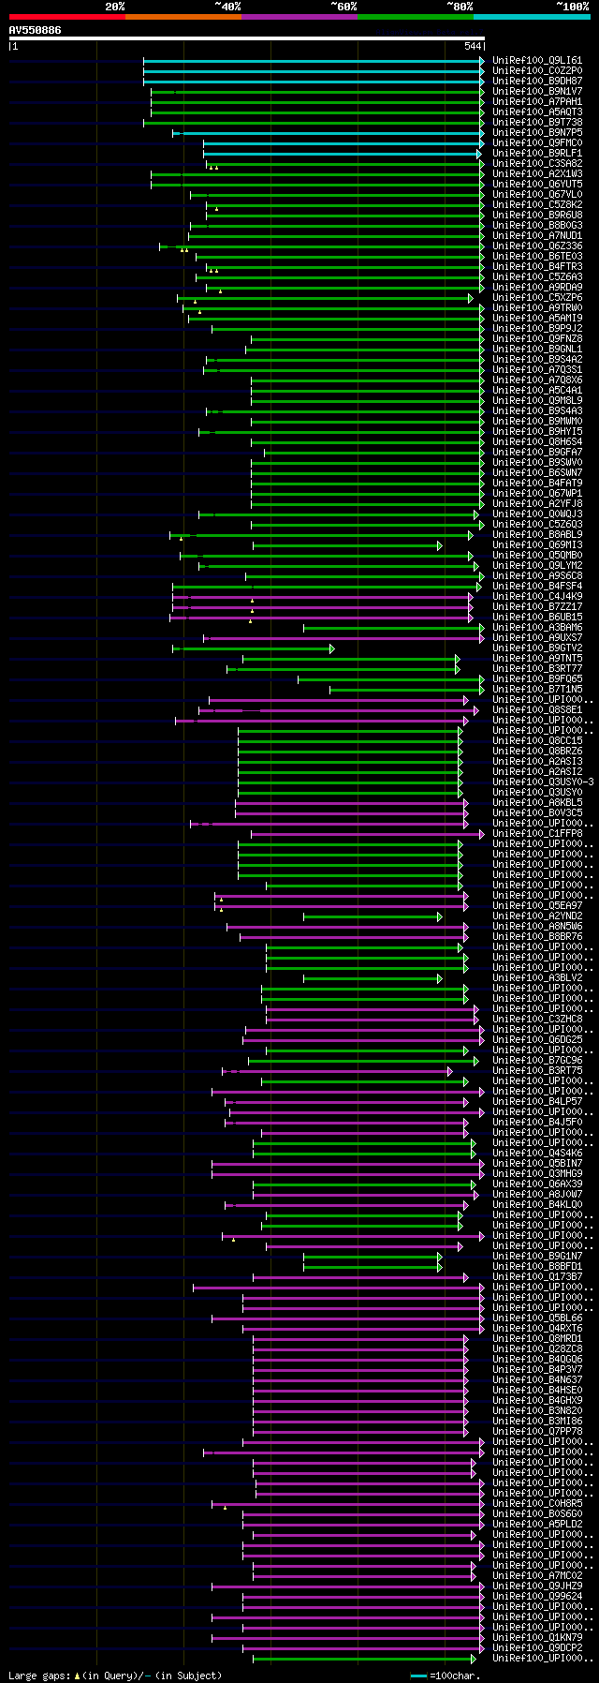This screenshot has height=1683, width=599.
Task: Select label UniRef100_Q7PP78
Action: (537, 1432)
